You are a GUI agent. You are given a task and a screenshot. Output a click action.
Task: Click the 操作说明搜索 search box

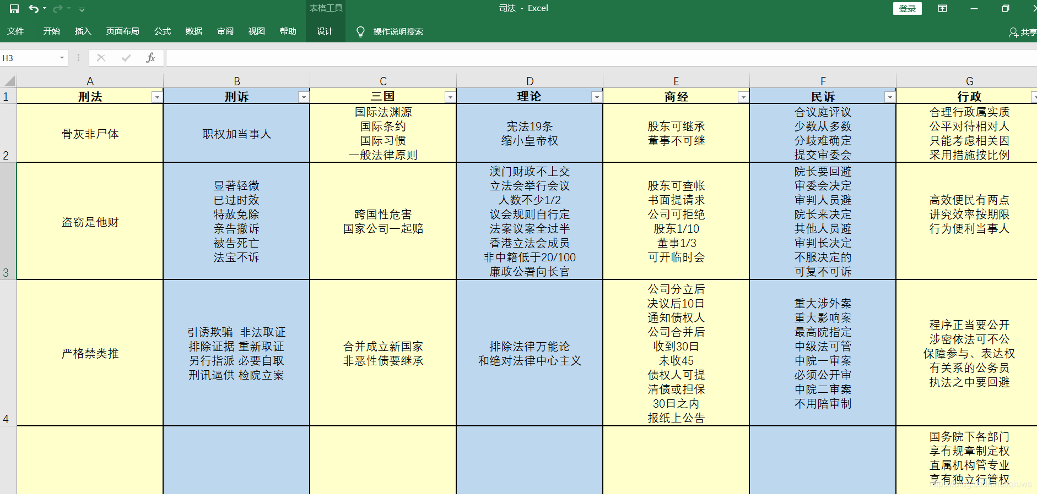[x=398, y=32]
